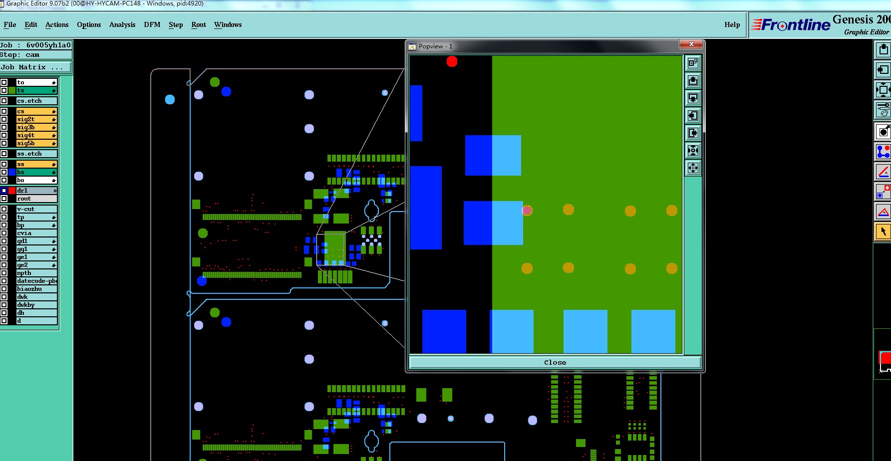Select the arrow pointer selection tool
The height and width of the screenshot is (461, 891).
883,231
